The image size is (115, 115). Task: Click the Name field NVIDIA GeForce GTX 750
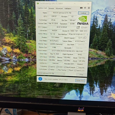(62, 13)
